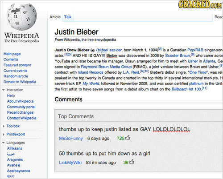Open Contact Wikipedia link

[22, 118]
